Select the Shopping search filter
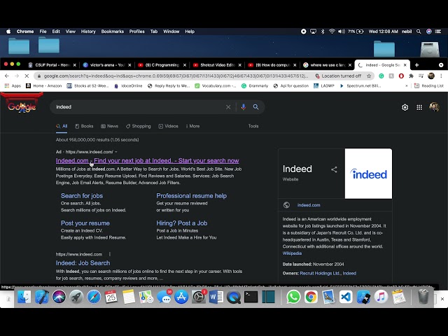448x336 pixels. click(x=139, y=126)
